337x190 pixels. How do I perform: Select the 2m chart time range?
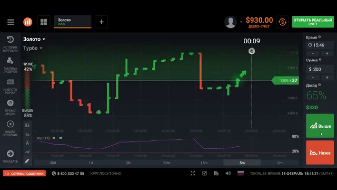280,163
